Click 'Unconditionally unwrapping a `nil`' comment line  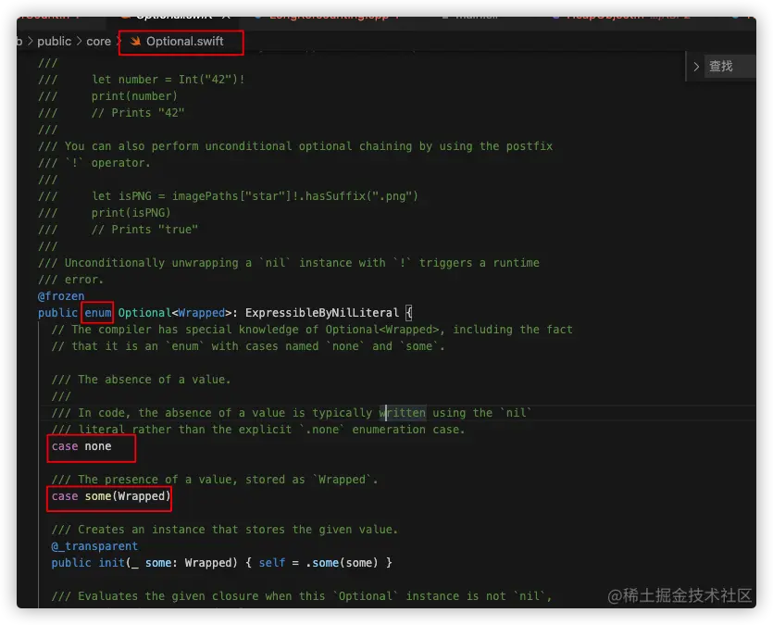289,263
